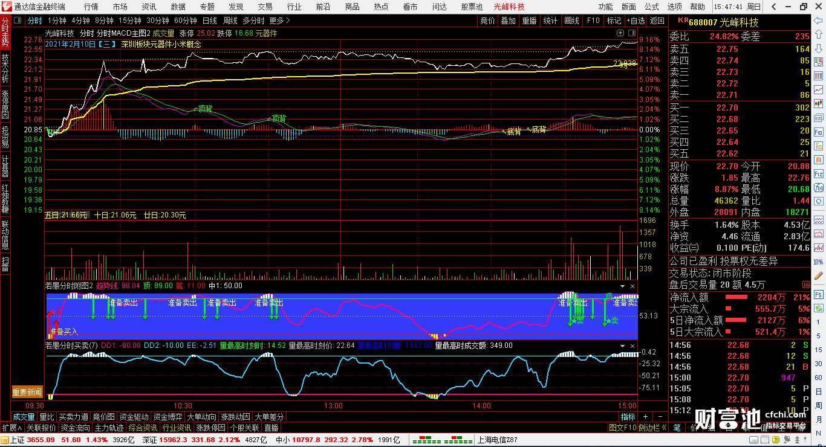This screenshot has height=447, width=826.
Task: Switch to the 60分钟 period tab
Action: [186, 21]
